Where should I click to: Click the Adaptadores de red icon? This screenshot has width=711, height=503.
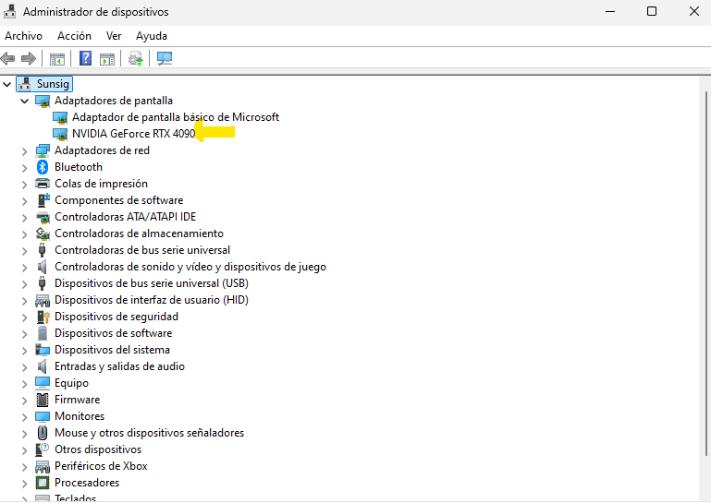(x=43, y=150)
